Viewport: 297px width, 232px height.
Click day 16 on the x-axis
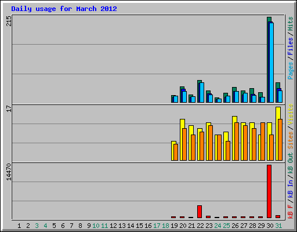click(148, 226)
